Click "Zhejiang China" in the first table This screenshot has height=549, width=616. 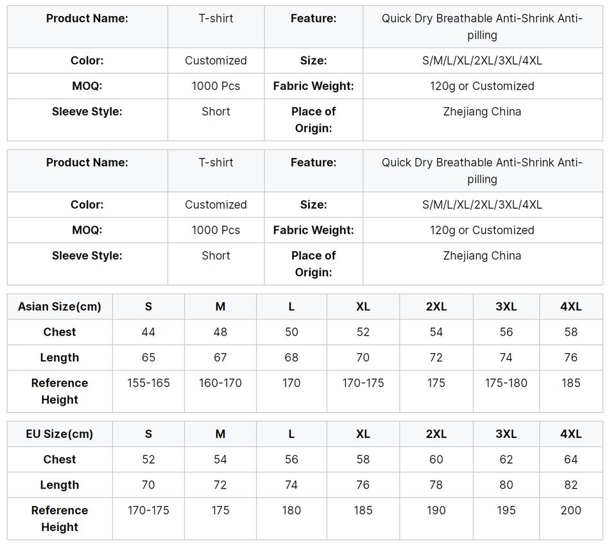482,111
